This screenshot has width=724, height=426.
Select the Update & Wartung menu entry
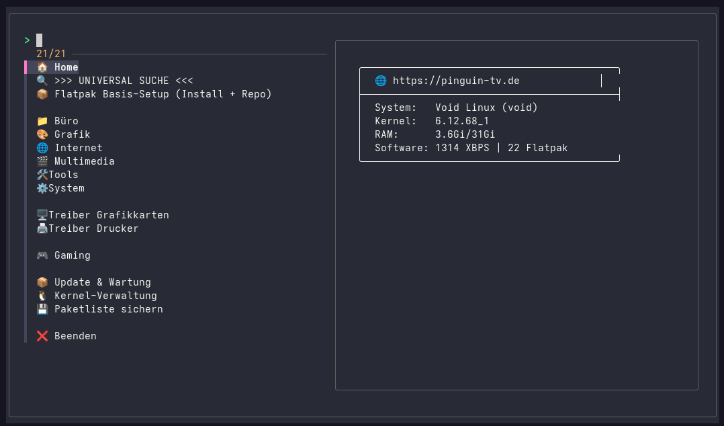tap(103, 282)
